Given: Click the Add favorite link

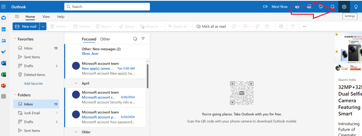Looking at the screenshot, I should click(33, 83).
